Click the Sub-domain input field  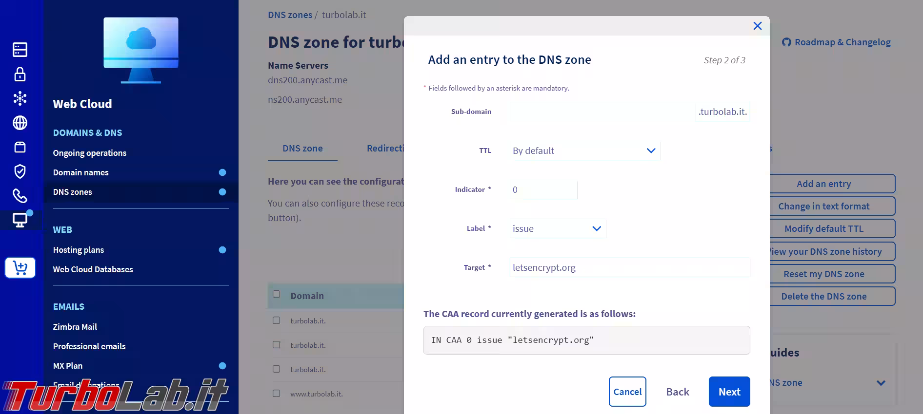coord(602,112)
